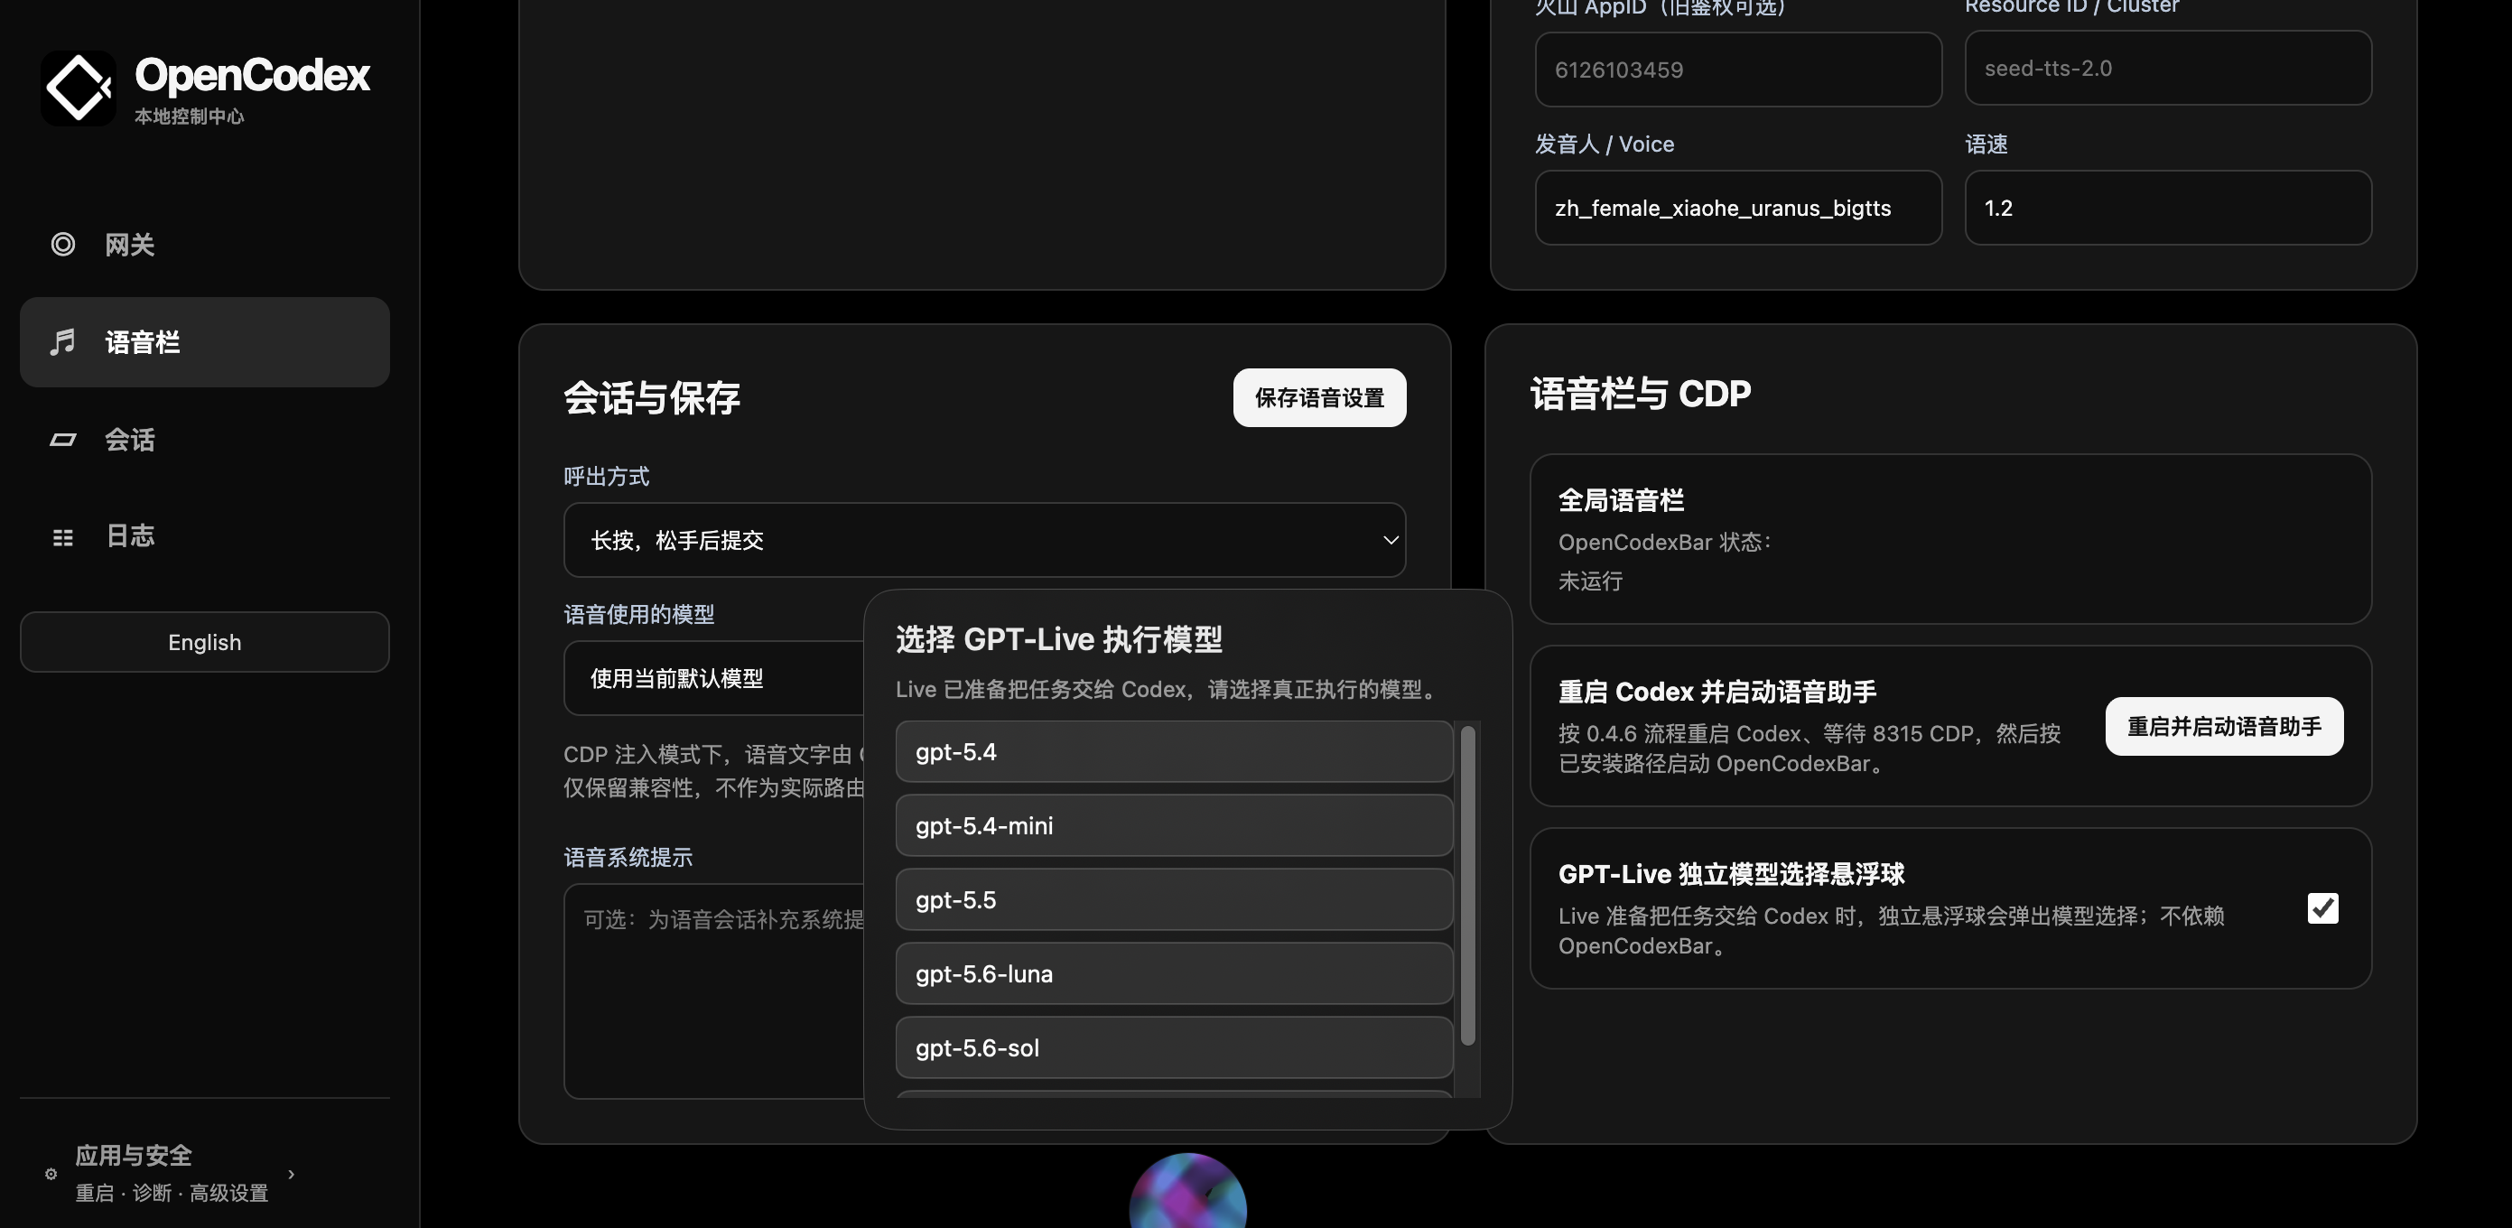Open the 会话 navigation page
This screenshot has width=2512, height=1228.
[x=205, y=440]
